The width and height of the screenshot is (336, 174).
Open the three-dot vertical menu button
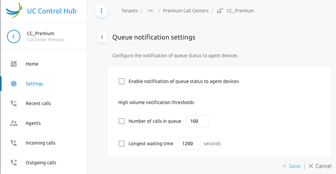click(x=102, y=11)
